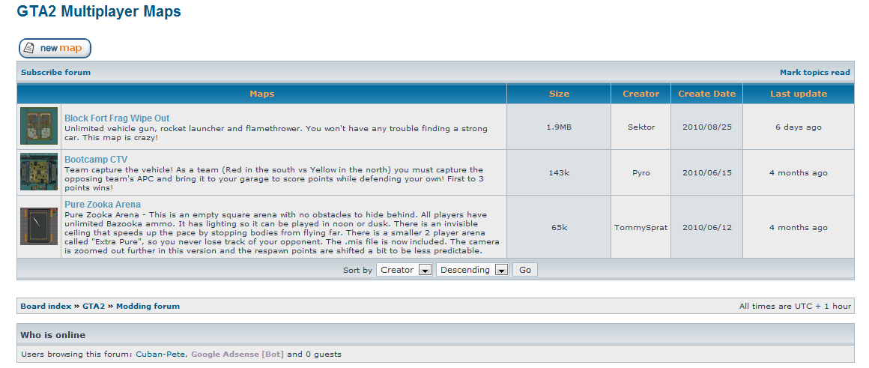Click the new map button
This screenshot has width=869, height=368.
55,48
